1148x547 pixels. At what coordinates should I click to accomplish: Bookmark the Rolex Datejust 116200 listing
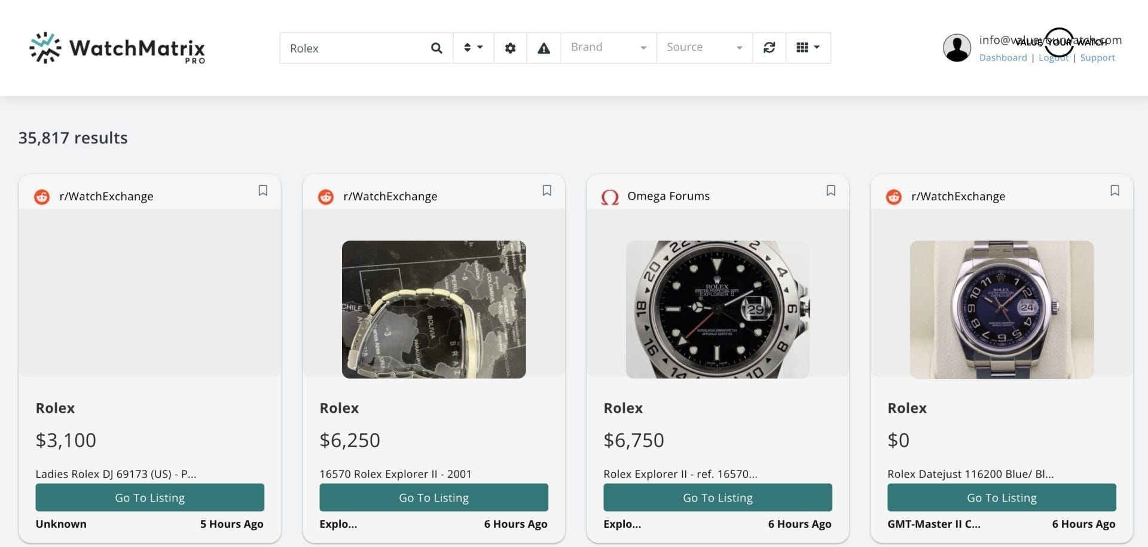(1115, 190)
